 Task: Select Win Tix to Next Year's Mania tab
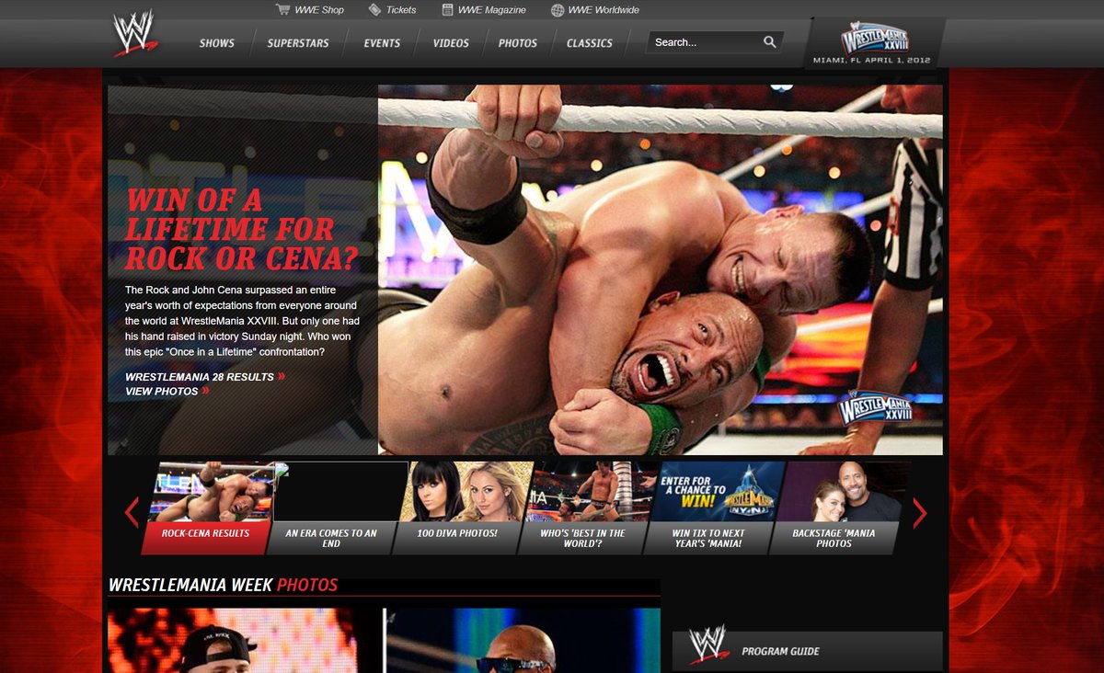pos(707,538)
